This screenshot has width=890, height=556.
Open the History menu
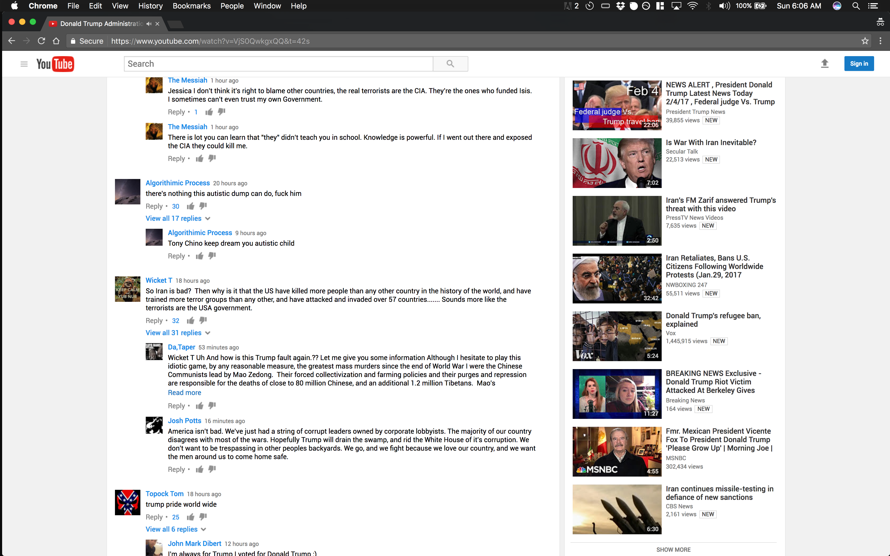point(150,6)
